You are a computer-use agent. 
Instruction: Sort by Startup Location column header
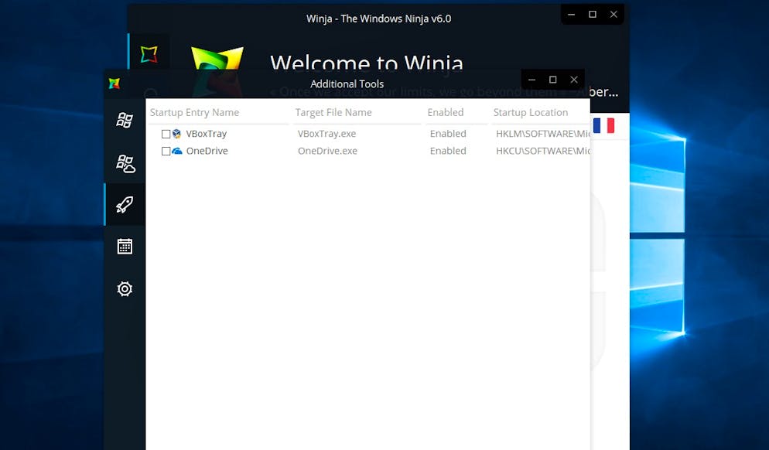coord(531,112)
